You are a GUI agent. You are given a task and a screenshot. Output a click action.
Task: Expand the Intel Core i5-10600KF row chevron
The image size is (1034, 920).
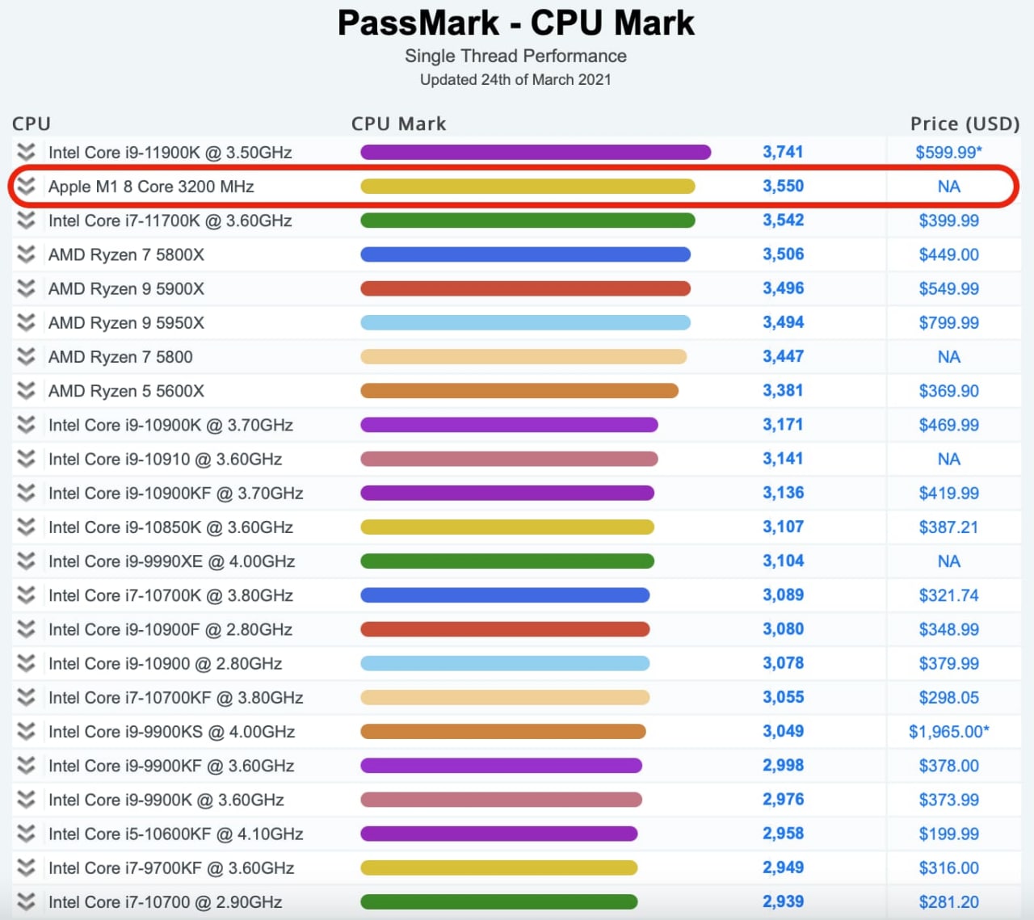pos(27,834)
